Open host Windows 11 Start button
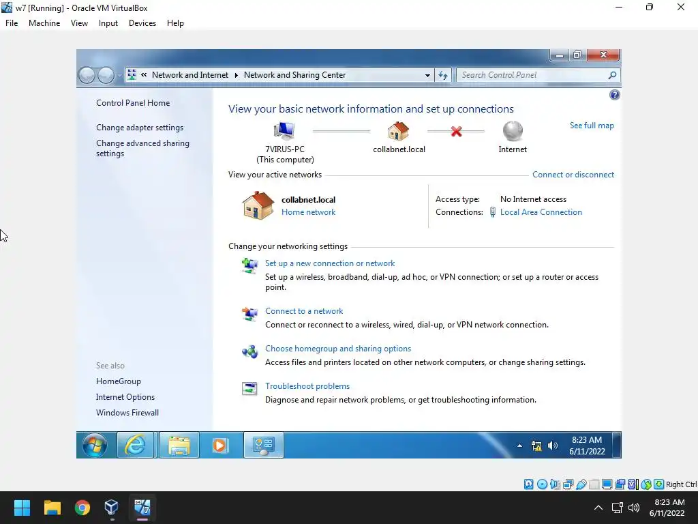698x524 pixels. 22,508
